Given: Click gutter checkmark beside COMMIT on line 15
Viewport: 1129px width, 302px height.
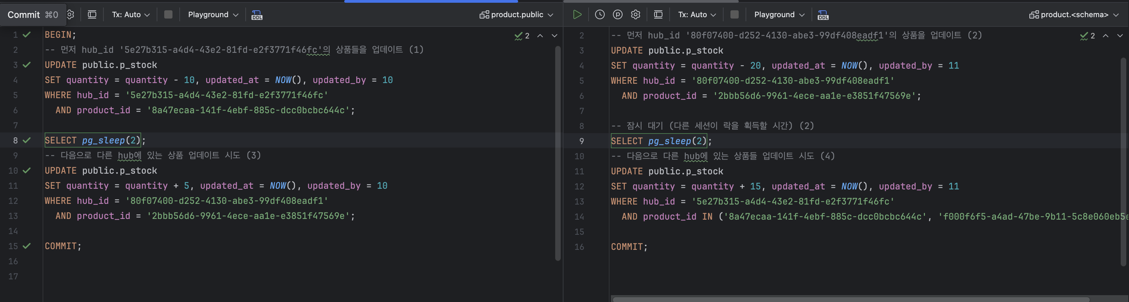Looking at the screenshot, I should pyautogui.click(x=27, y=246).
